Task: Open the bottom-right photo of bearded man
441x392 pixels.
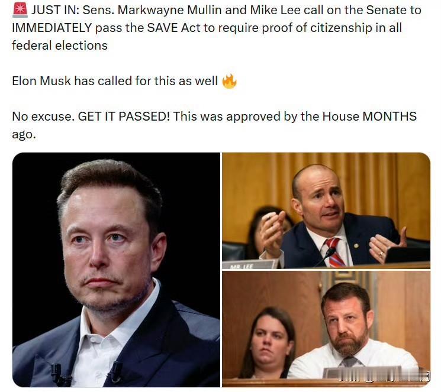Action: tap(326, 329)
